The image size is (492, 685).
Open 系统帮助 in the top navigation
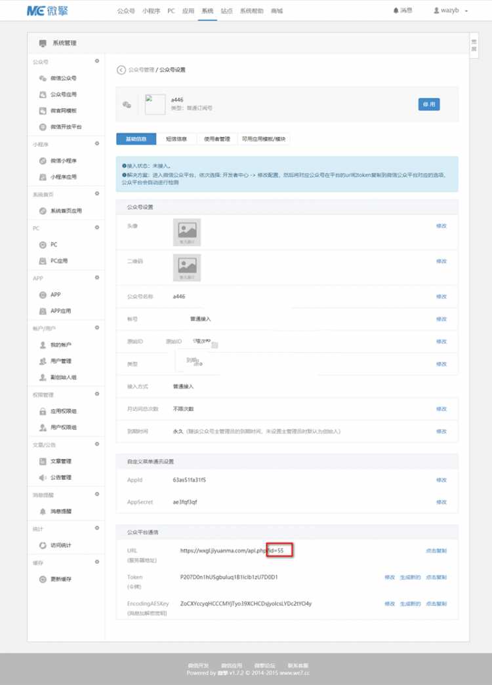pyautogui.click(x=252, y=11)
